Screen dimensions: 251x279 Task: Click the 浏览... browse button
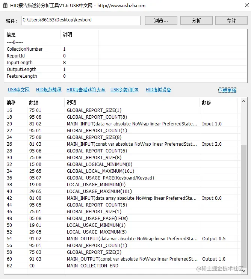[161, 20]
